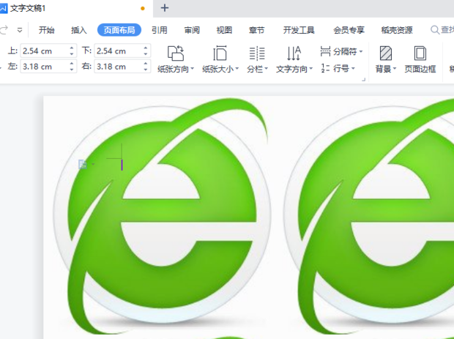Image resolution: width=454 pixels, height=339 pixels.
Task: Click the 查找 search magnifier icon
Action: click(435, 30)
